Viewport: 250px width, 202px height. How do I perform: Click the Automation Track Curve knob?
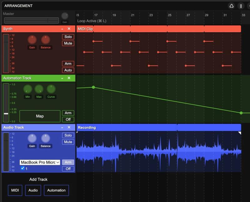pyautogui.click(x=51, y=89)
